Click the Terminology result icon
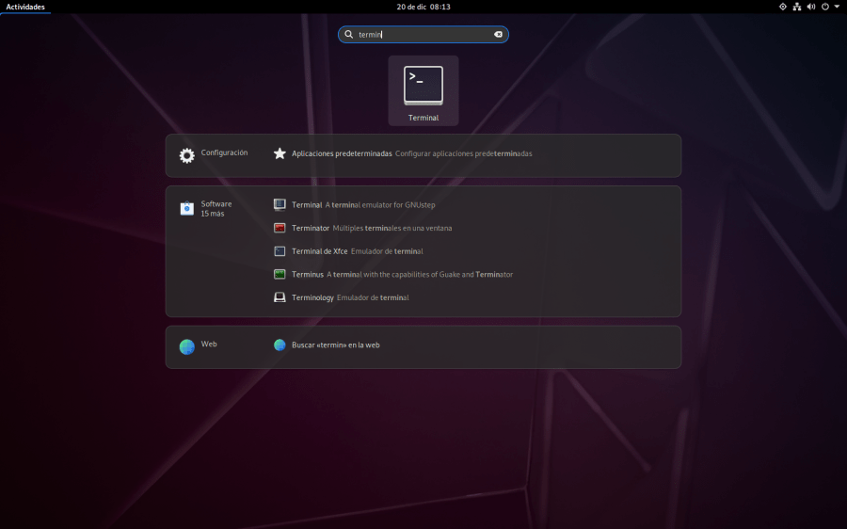Image resolution: width=847 pixels, height=529 pixels. click(280, 297)
